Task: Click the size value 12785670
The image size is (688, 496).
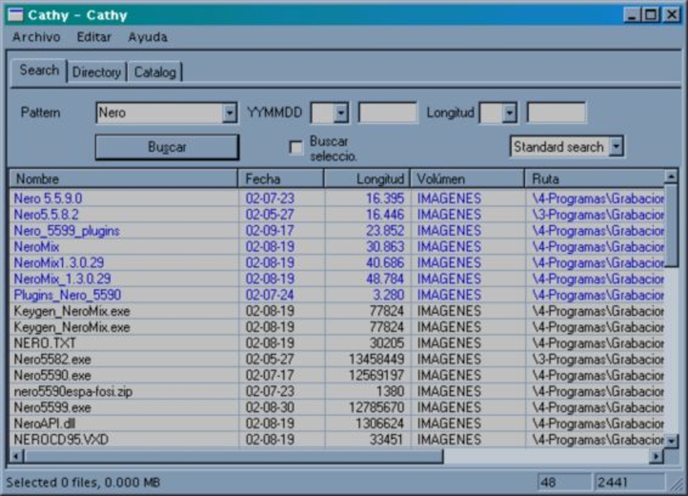Action: (376, 408)
